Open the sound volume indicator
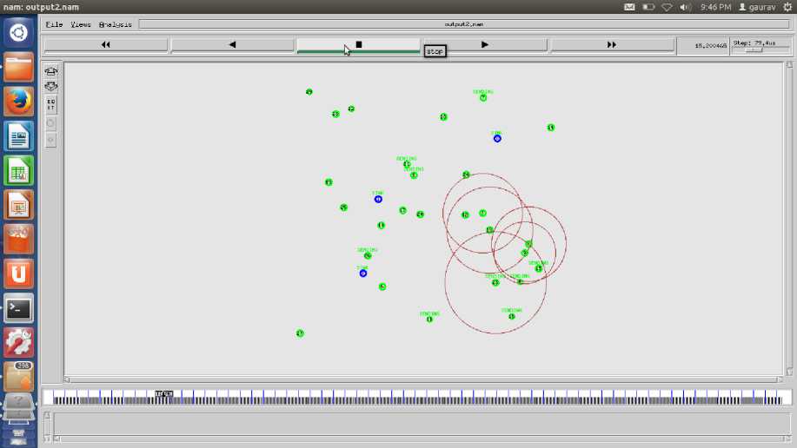Image resolution: width=797 pixels, height=448 pixels. (x=685, y=7)
